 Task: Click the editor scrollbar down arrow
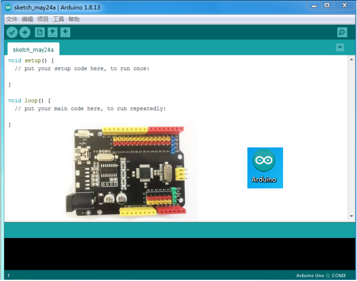[351, 216]
